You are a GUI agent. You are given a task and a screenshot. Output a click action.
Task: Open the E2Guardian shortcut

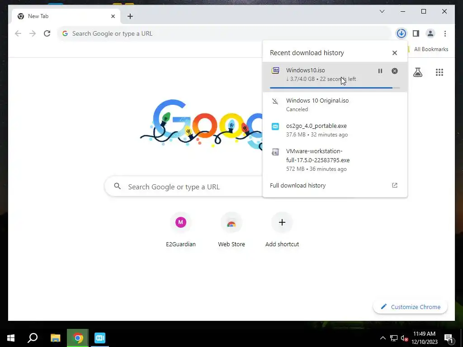(181, 229)
